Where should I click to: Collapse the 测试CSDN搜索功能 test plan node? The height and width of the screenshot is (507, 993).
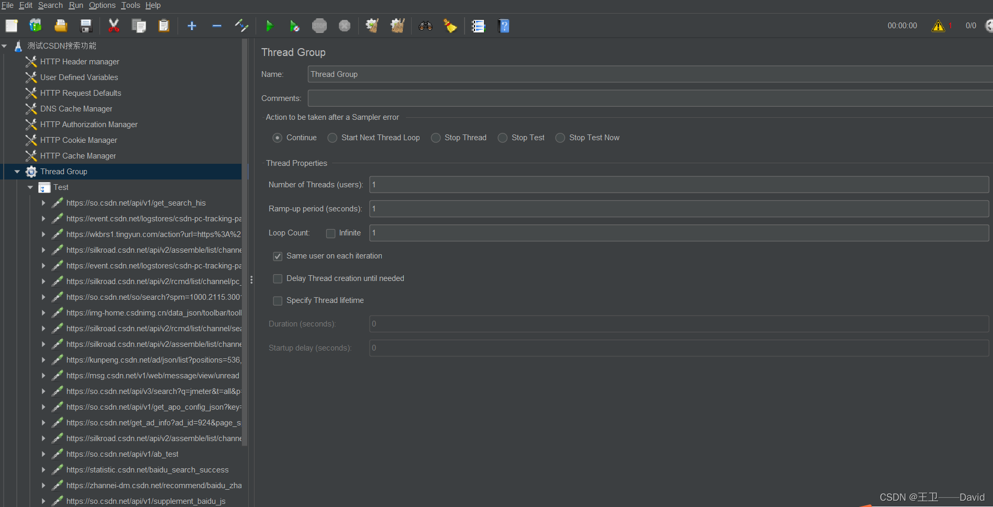pos(5,46)
